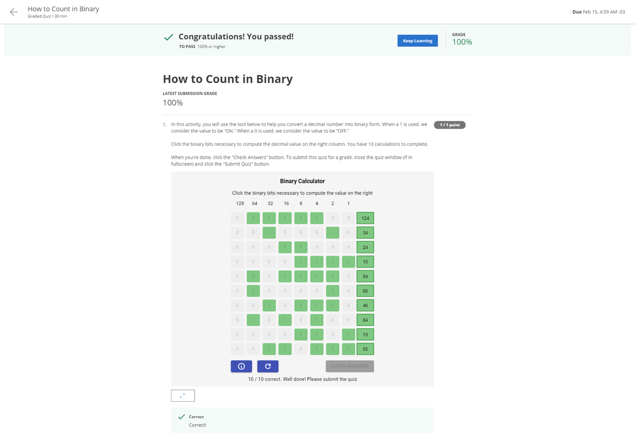Turn off the 2 bit for the value 34
Image resolution: width=635 pixels, height=441 pixels.
pyautogui.click(x=332, y=233)
